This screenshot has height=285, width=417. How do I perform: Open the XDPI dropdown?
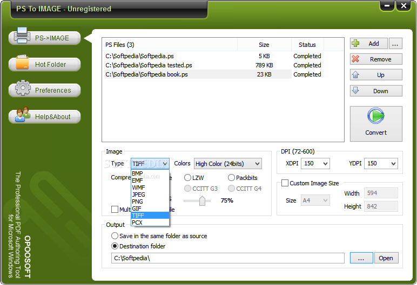[x=315, y=163]
